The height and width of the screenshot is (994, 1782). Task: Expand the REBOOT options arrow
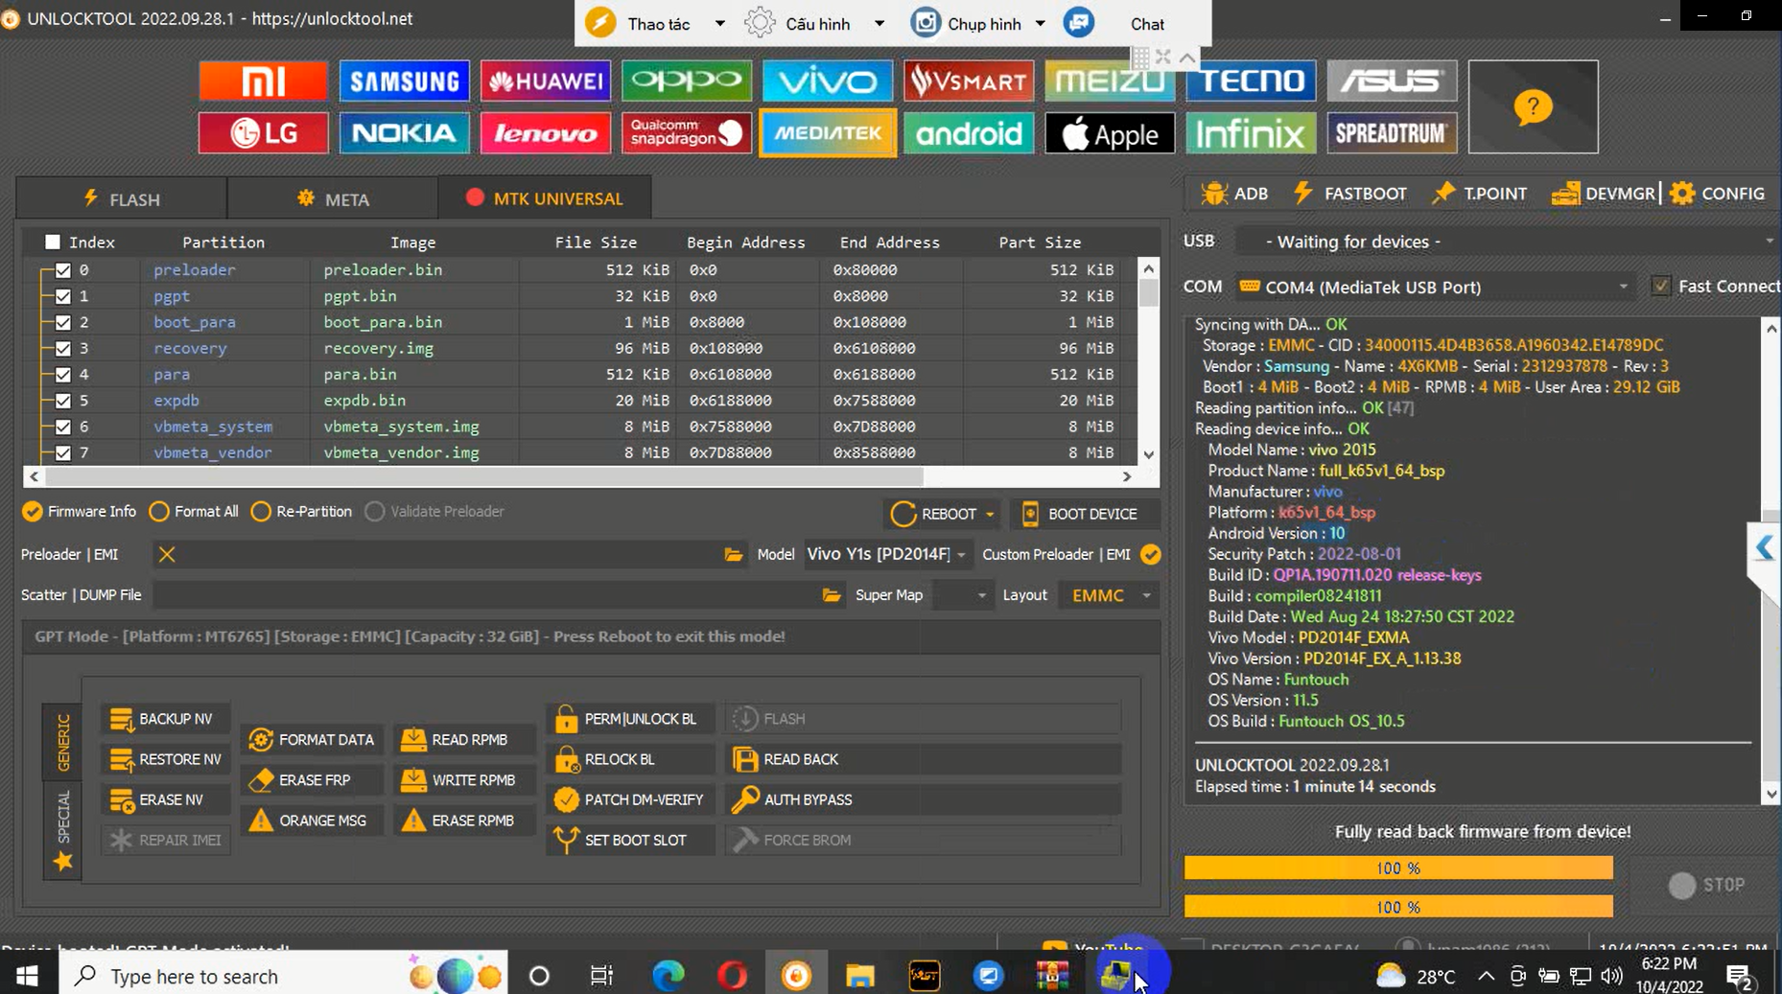tap(990, 515)
